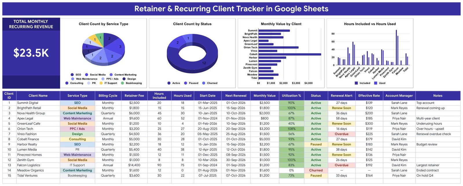Click the 0% utilization cell

pos(291,170)
